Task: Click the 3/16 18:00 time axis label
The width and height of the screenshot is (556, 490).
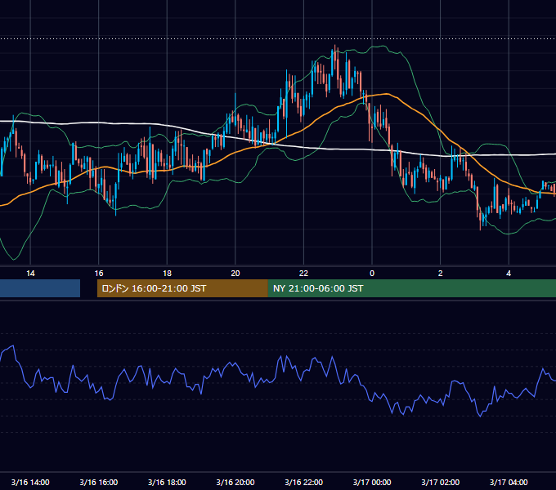Action: coord(167,482)
